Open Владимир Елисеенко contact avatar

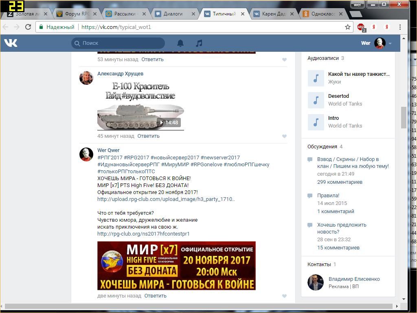coord(316,282)
